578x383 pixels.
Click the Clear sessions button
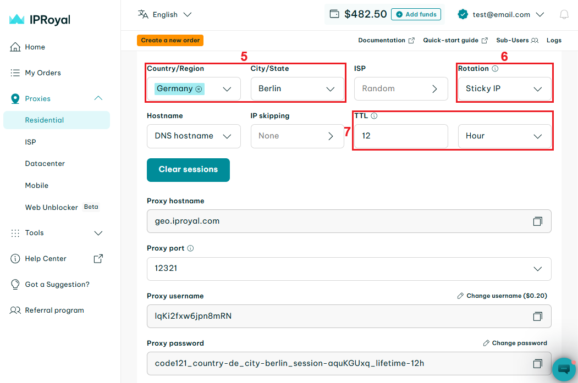tap(188, 170)
